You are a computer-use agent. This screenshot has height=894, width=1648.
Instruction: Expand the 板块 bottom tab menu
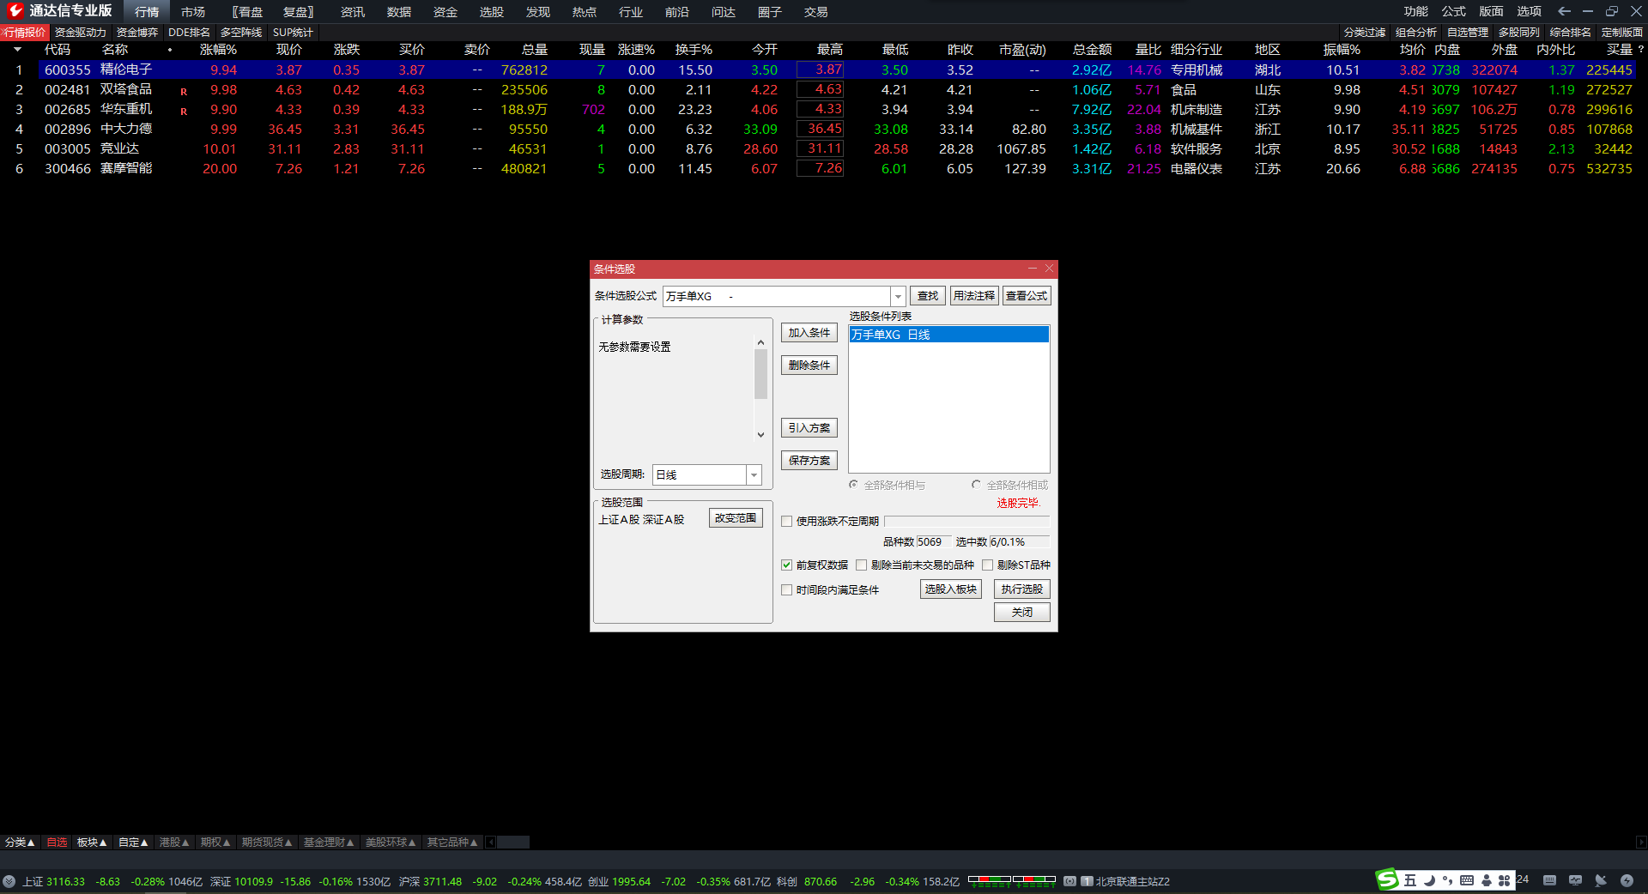(92, 843)
